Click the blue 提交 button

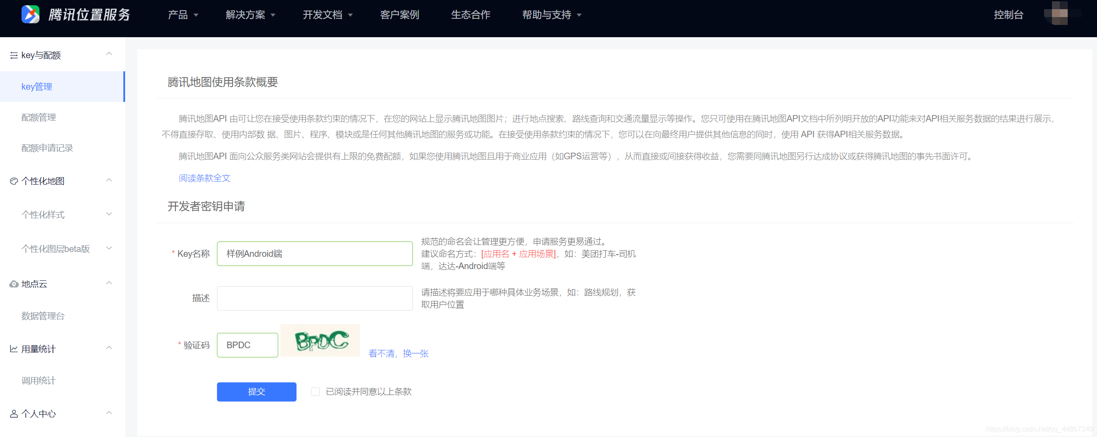pyautogui.click(x=257, y=392)
